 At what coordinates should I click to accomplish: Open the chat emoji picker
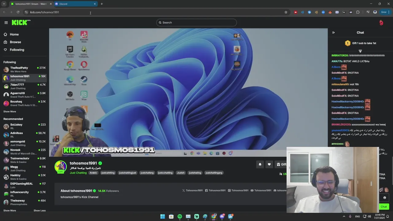point(384,198)
